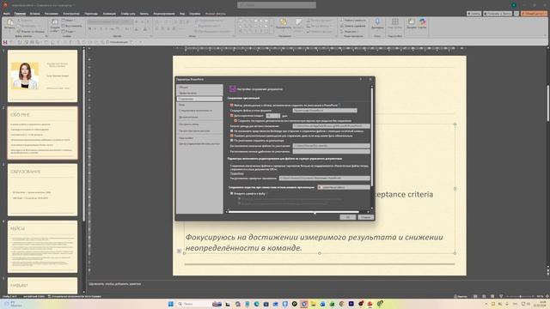Toggle the AutoRecover save interval checkbox
Image resolution: width=550 pixels, height=309 pixels.
tap(231, 115)
